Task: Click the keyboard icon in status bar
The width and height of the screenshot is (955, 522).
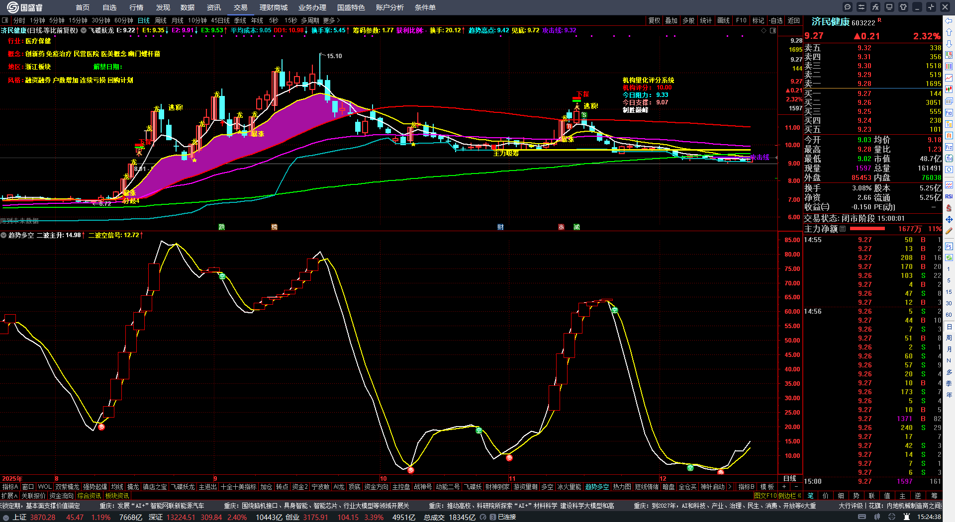Action: (x=862, y=517)
